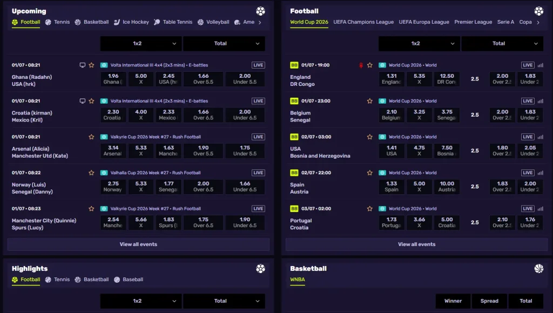Open statistics bars for Spain vs Austria

540,173
